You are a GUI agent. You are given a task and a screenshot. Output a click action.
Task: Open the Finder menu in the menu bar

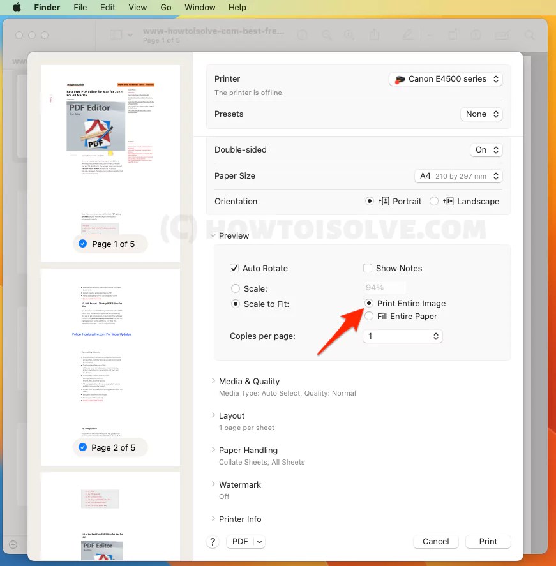[47, 7]
